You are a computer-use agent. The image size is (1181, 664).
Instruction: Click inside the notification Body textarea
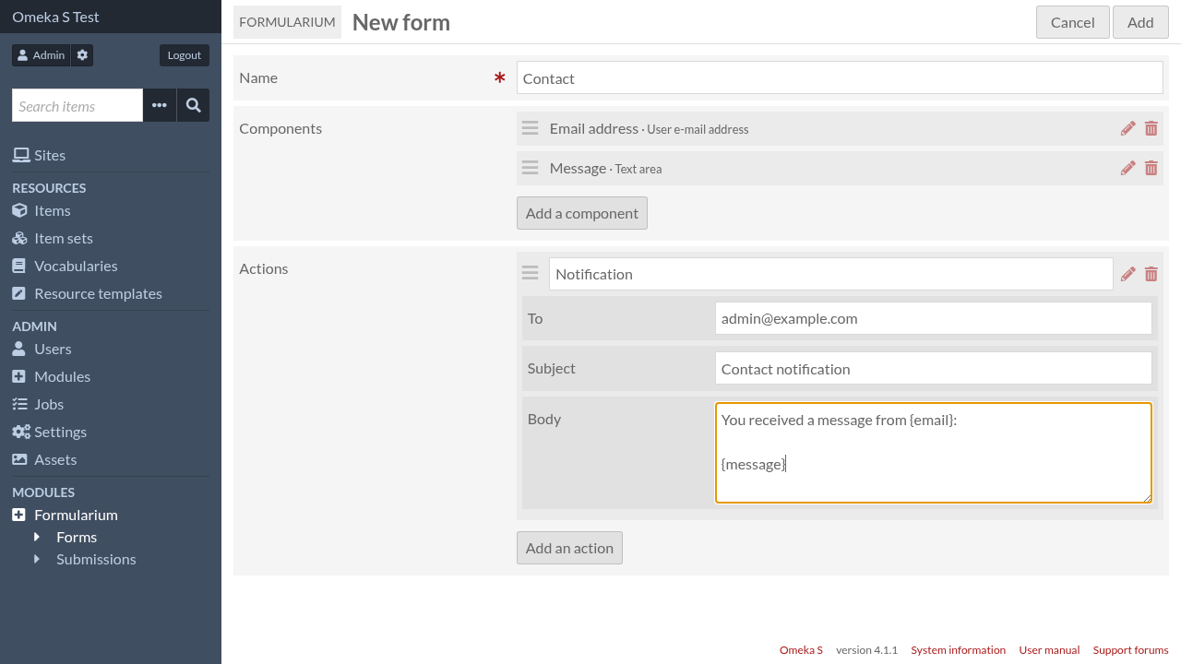[x=933, y=452]
